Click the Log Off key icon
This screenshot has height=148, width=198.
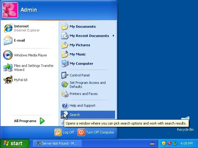(x=58, y=132)
